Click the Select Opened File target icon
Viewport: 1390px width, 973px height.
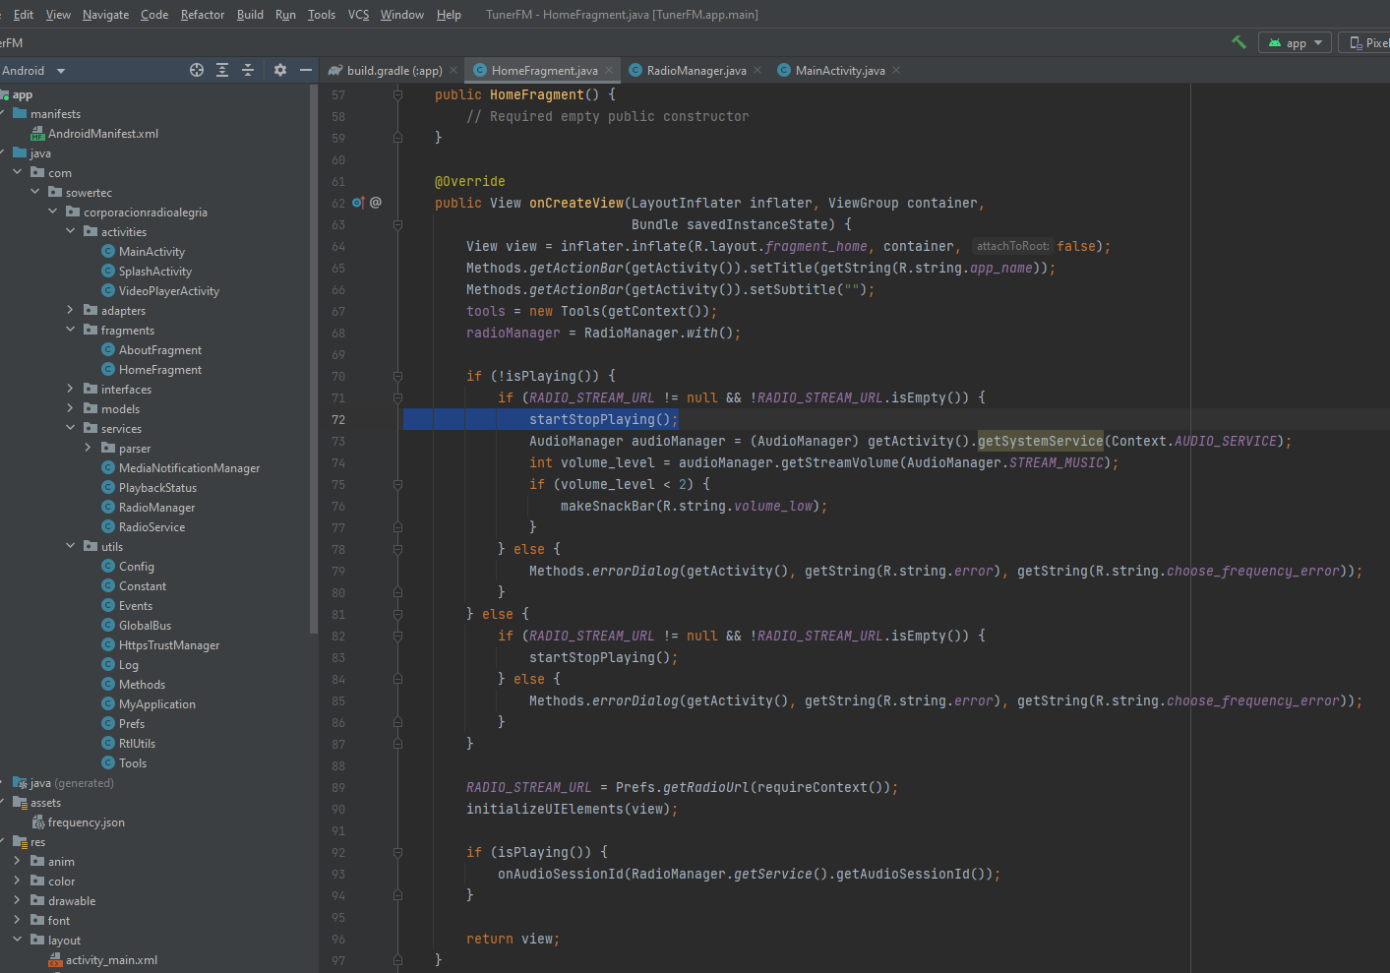point(197,70)
